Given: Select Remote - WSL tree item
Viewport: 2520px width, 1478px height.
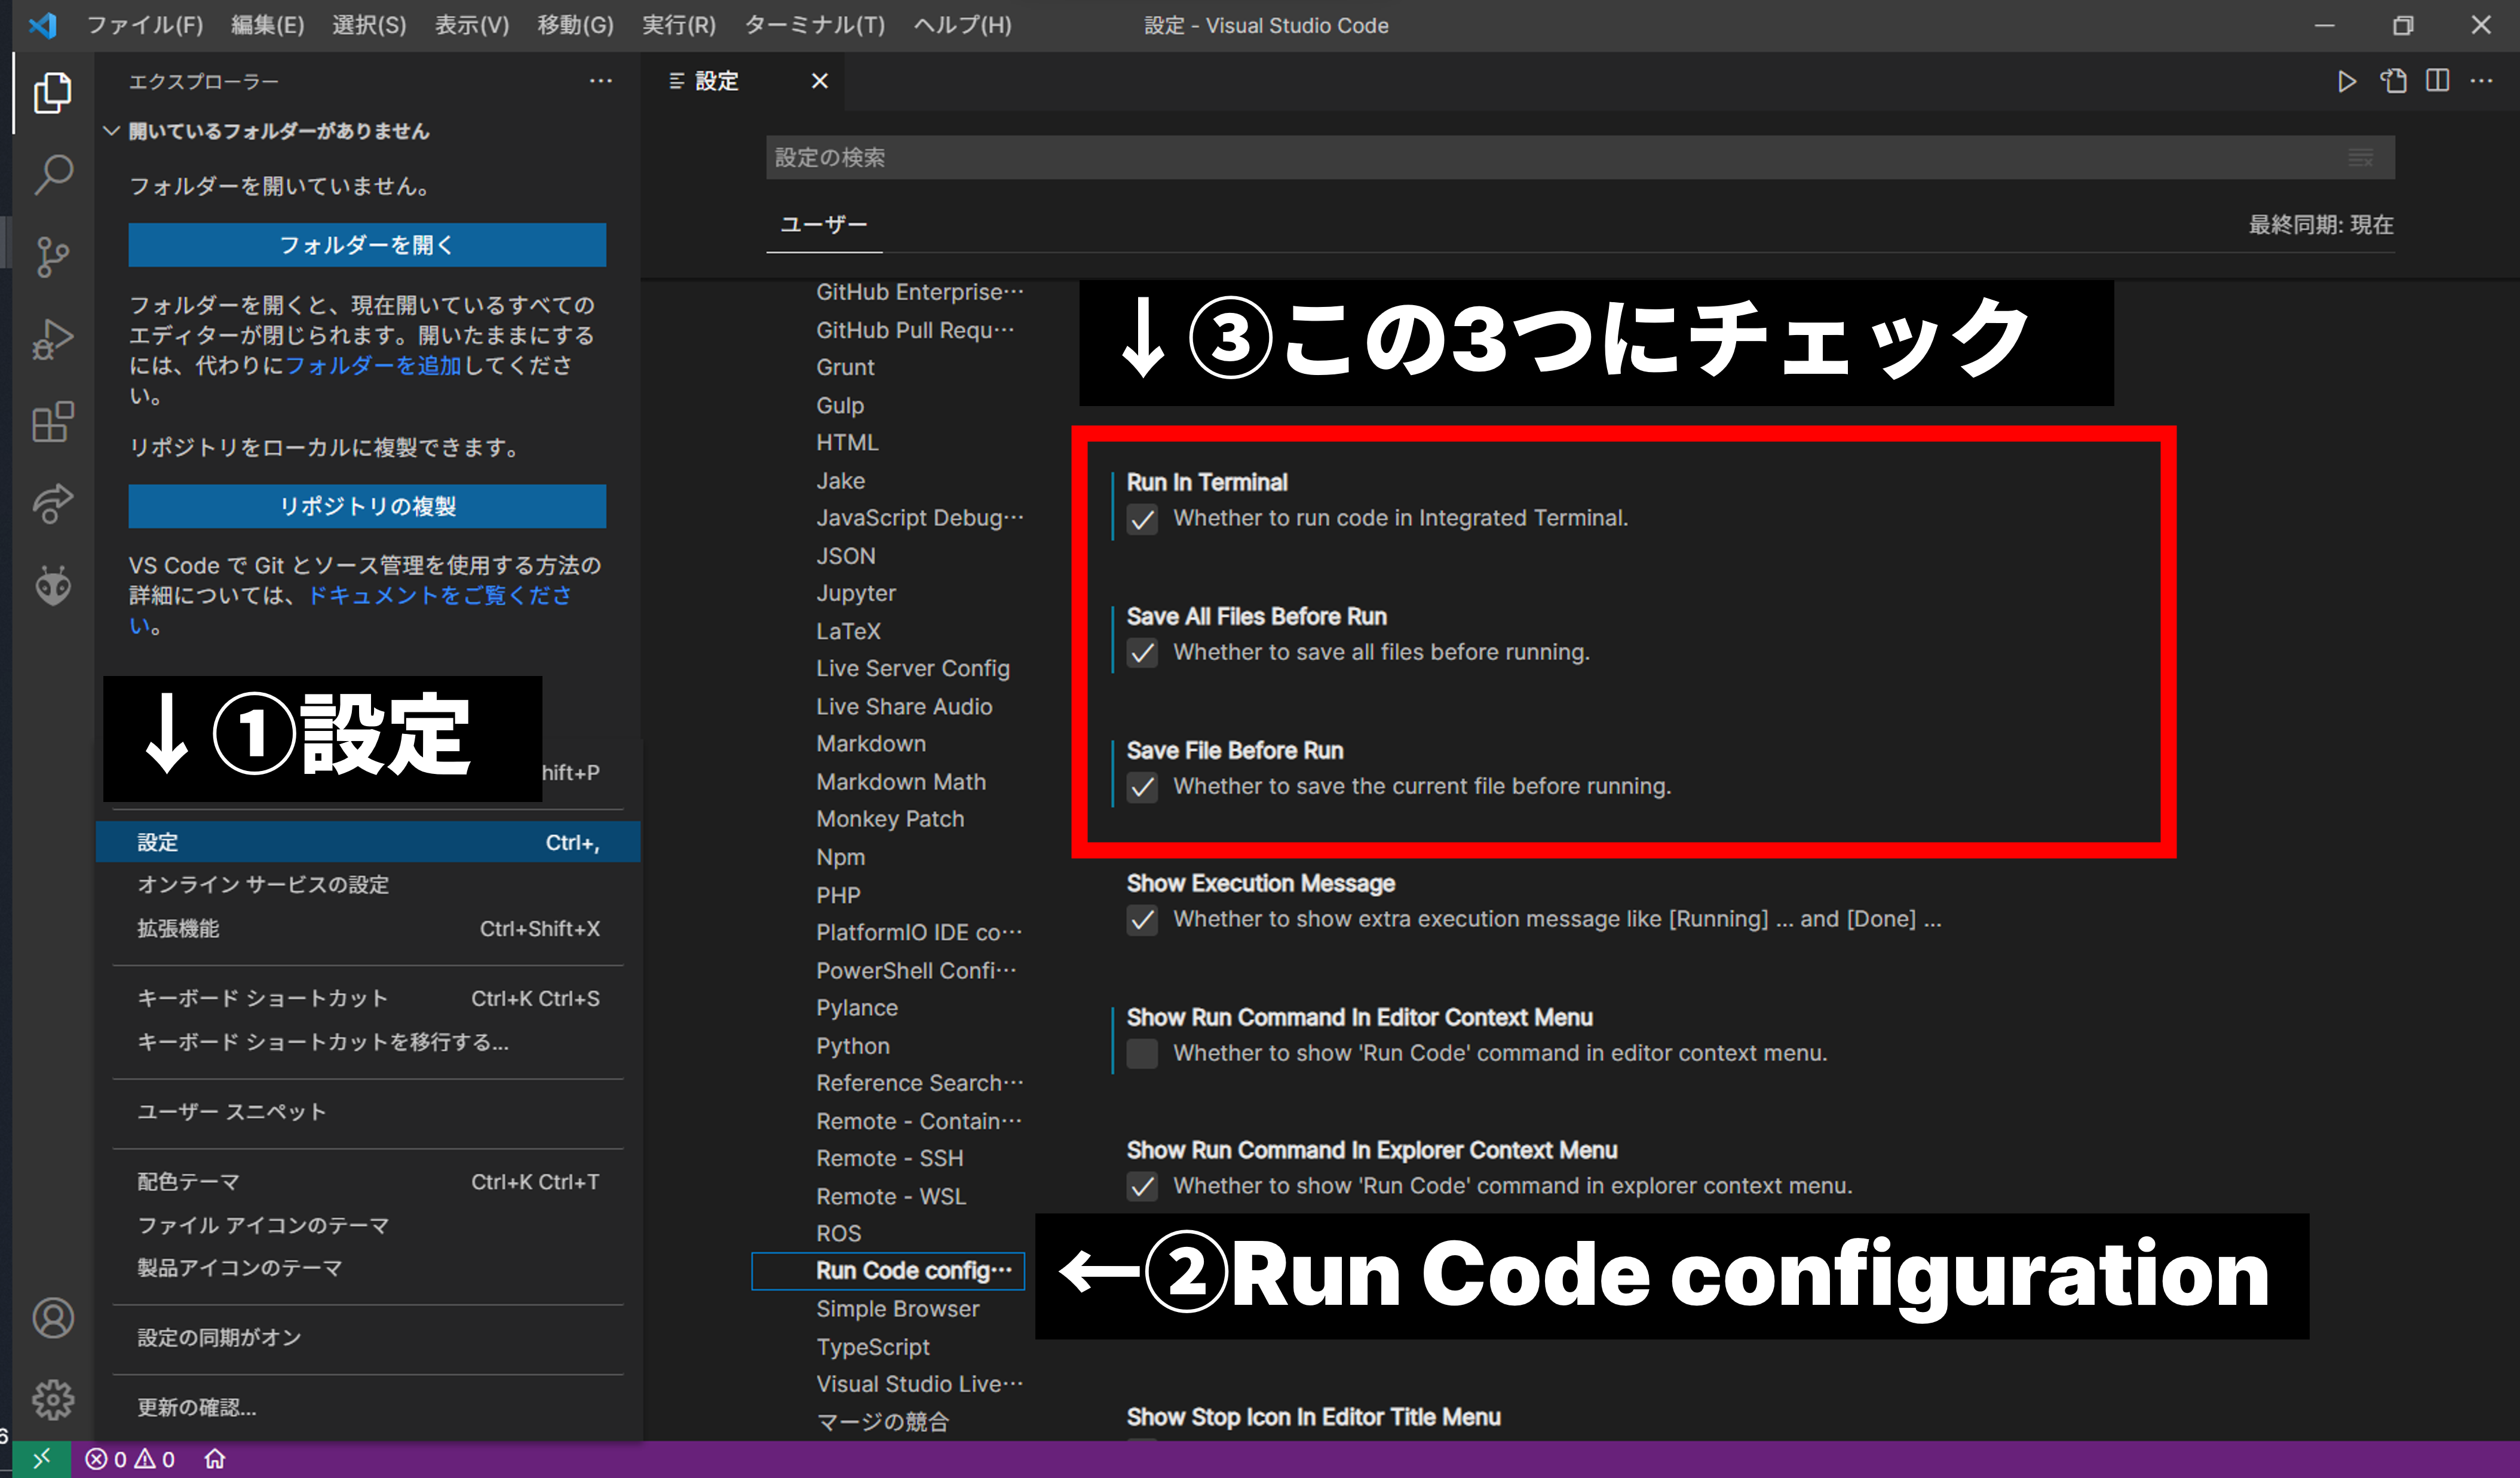Looking at the screenshot, I should click(890, 1196).
